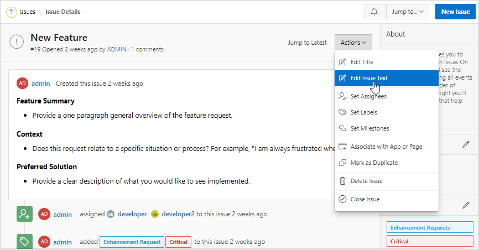This screenshot has width=479, height=250.
Task: Click the green assignee event icon
Action: click(x=24, y=213)
